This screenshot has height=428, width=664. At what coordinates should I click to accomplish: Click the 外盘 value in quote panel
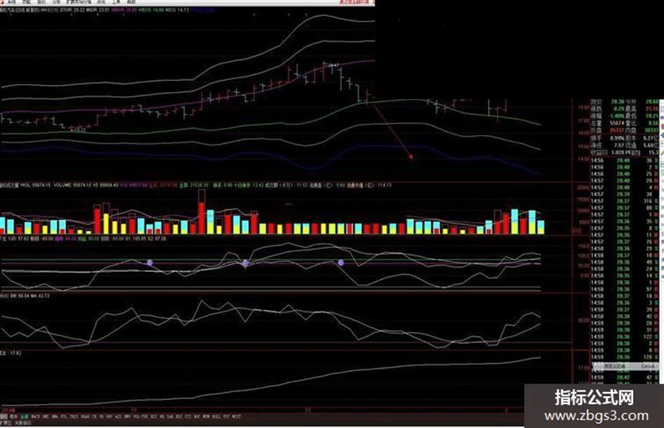coord(617,130)
